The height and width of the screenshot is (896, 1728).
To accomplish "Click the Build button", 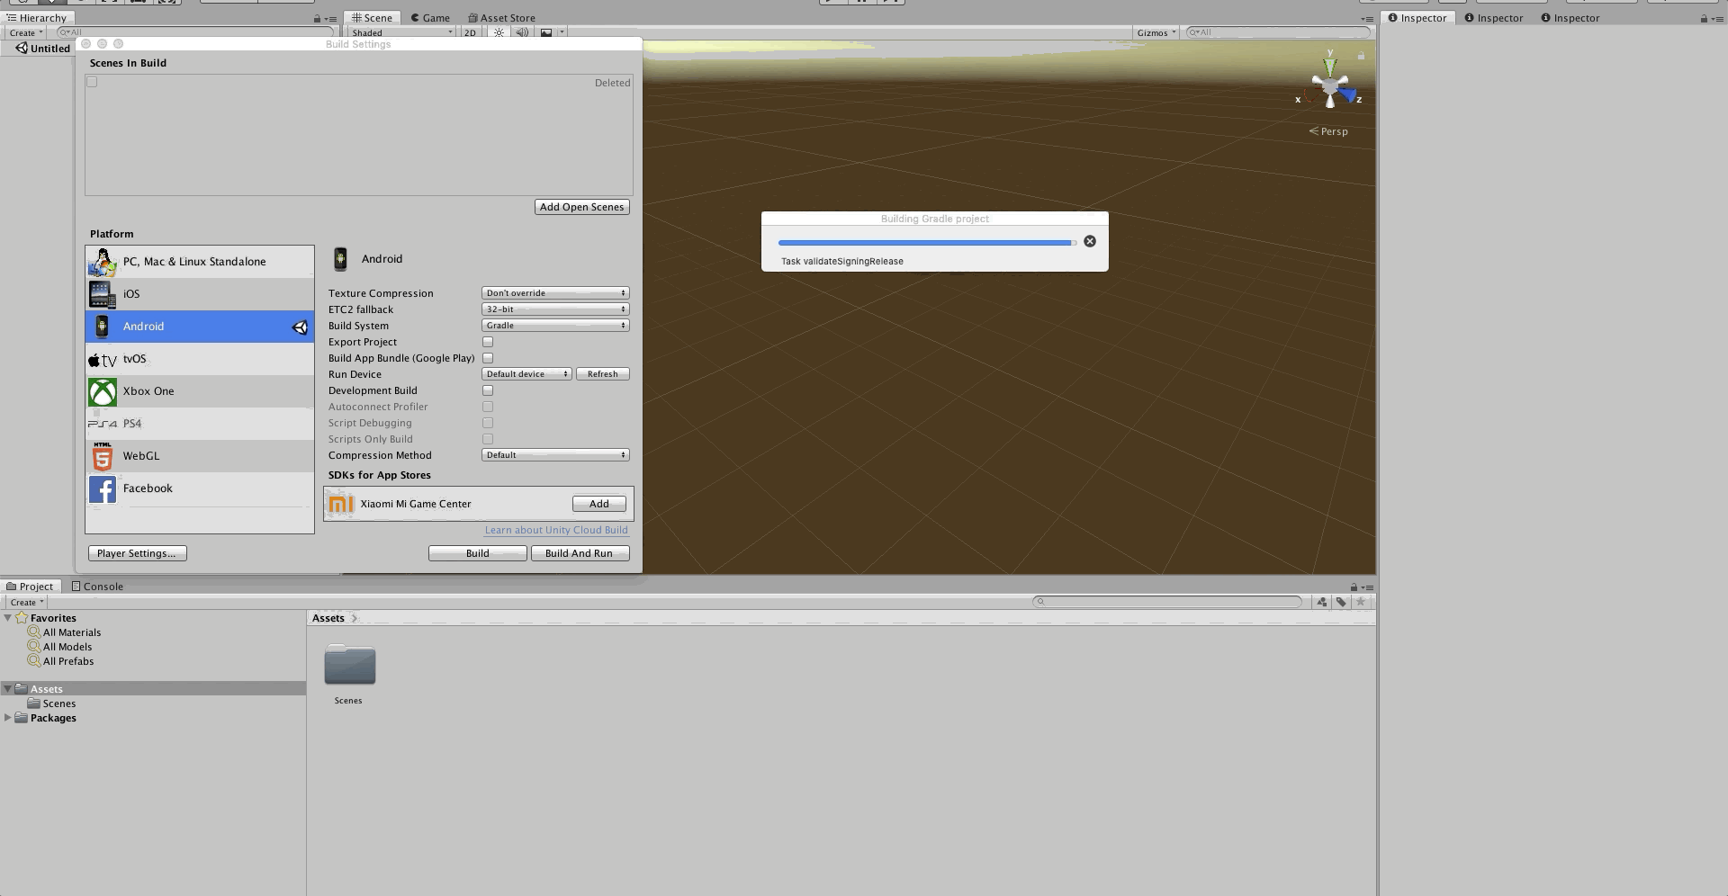I will (478, 553).
